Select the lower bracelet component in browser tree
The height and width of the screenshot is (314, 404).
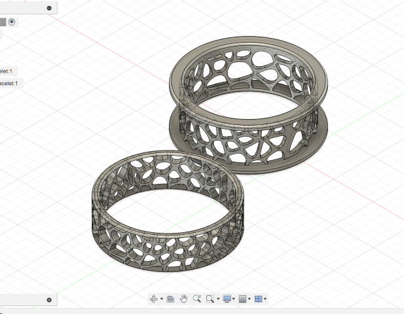click(9, 83)
